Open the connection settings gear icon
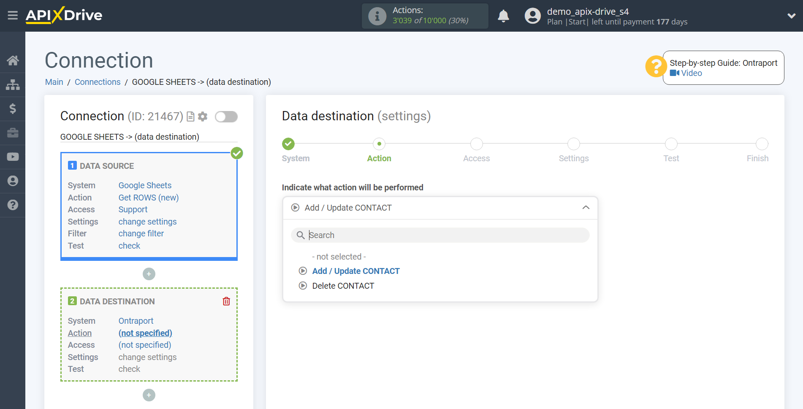Viewport: 803px width, 409px height. tap(203, 116)
